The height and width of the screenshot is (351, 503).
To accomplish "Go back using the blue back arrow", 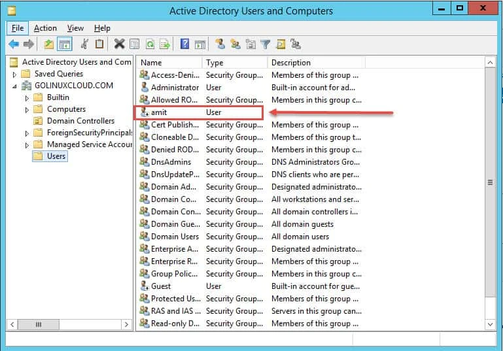I will click(14, 44).
